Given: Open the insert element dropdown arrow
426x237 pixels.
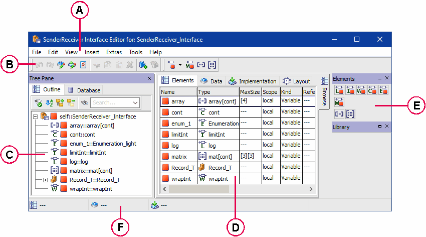Looking at the screenshot, I should point(180,65).
